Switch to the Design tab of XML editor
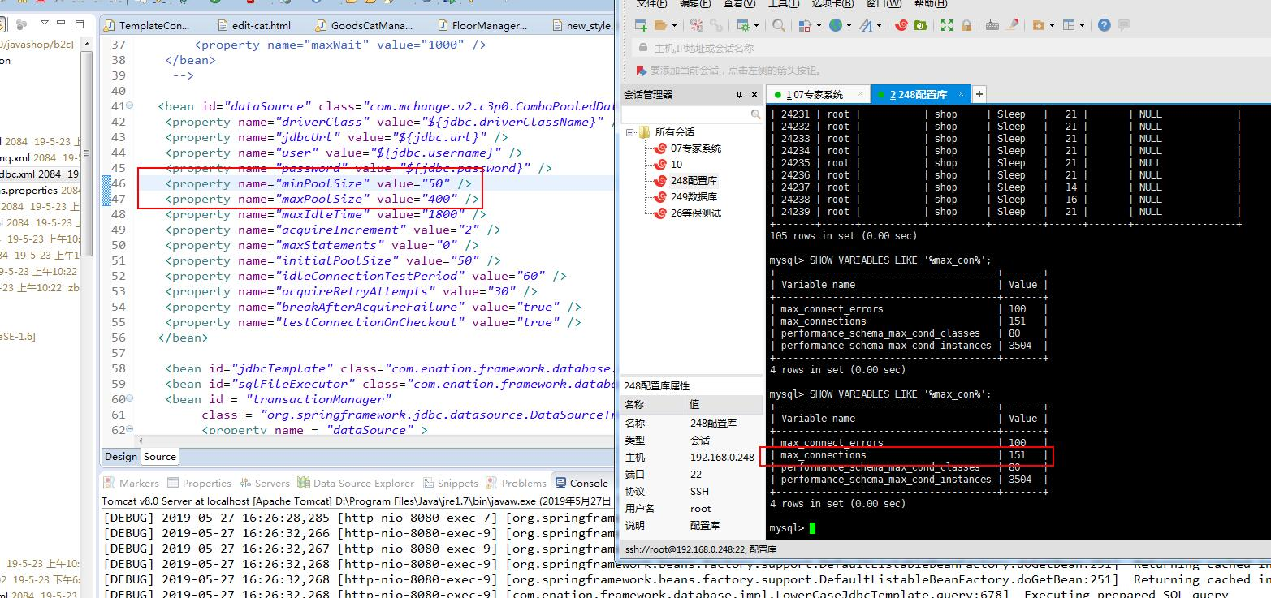Viewport: 1271px width, 598px height. 121,457
